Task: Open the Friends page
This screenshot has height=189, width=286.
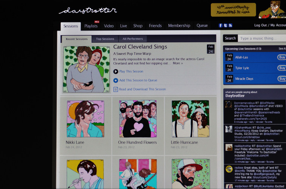Action: pos(155,26)
